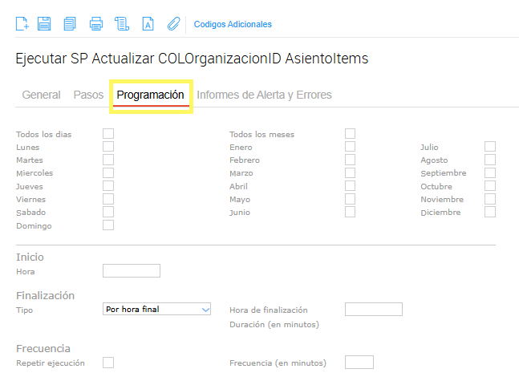519x377 pixels.
Task: Click the new document icon
Action: click(x=22, y=24)
